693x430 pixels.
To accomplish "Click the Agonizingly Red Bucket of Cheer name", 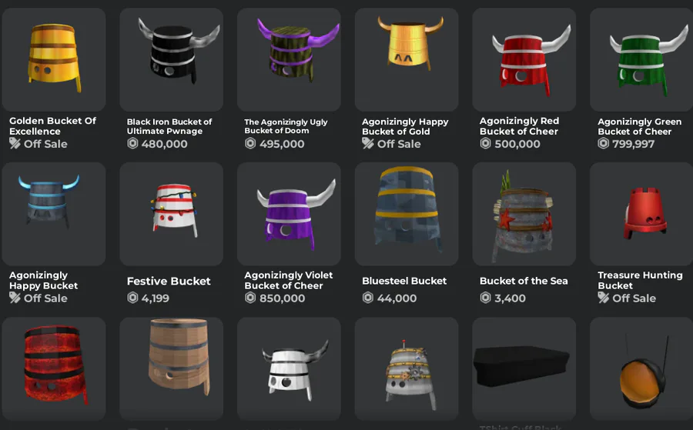I will pos(519,126).
